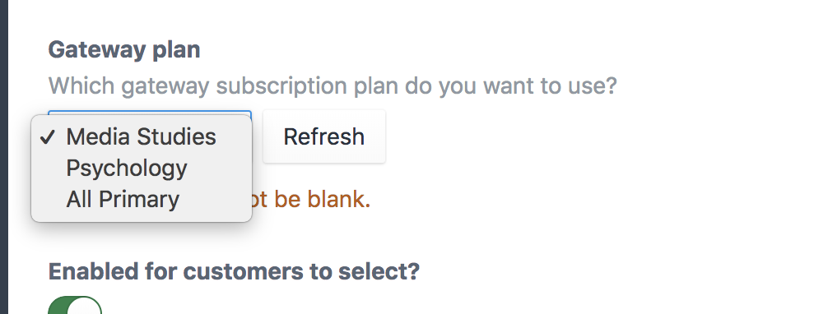Click the green track of the enabled switch
The width and height of the screenshot is (823, 314).
click(56, 307)
